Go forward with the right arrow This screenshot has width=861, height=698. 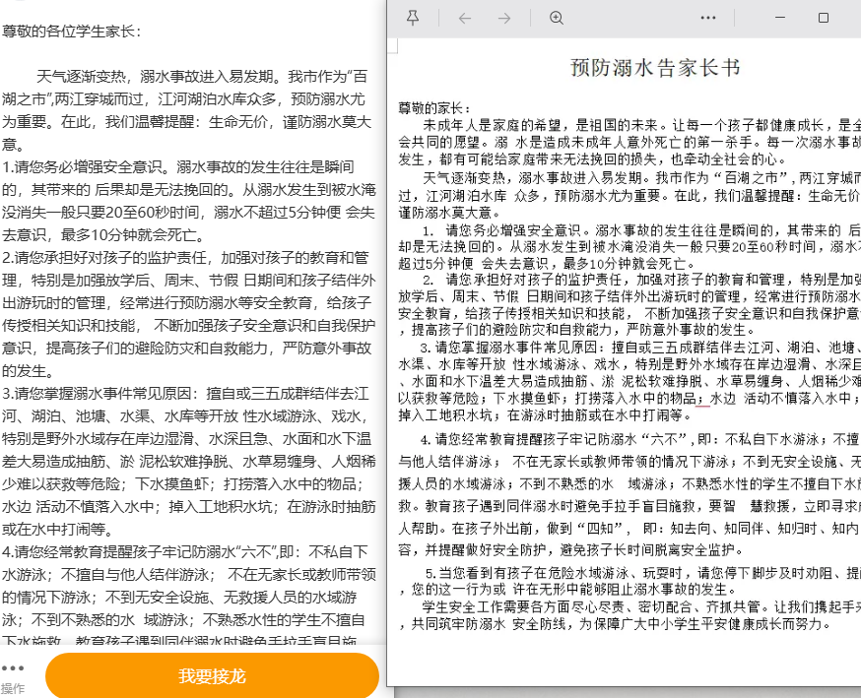tap(504, 18)
